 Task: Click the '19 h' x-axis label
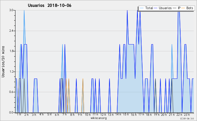pyautogui.click(x=157, y=114)
